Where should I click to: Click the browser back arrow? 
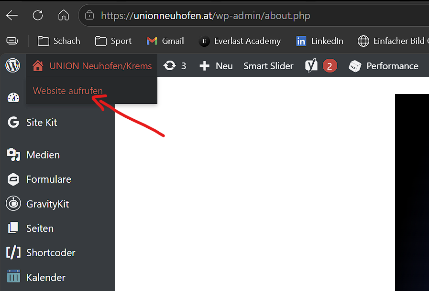pos(12,16)
